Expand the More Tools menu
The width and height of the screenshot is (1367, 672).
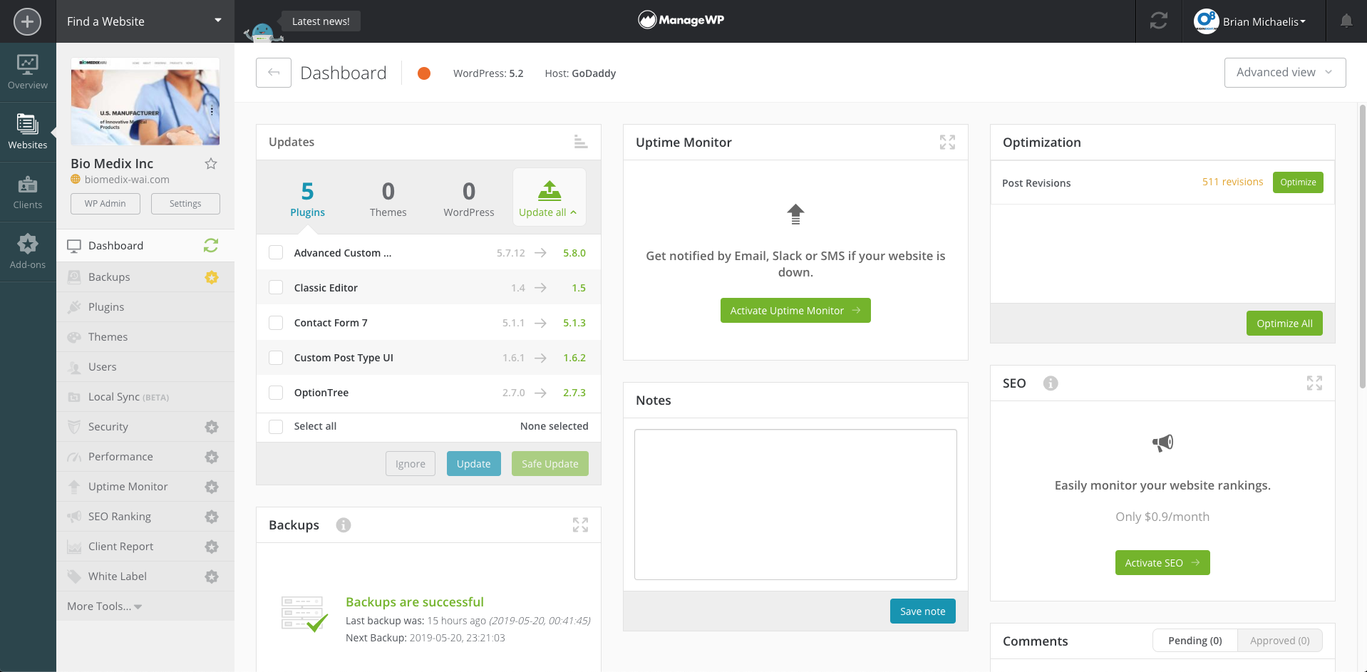tap(105, 606)
